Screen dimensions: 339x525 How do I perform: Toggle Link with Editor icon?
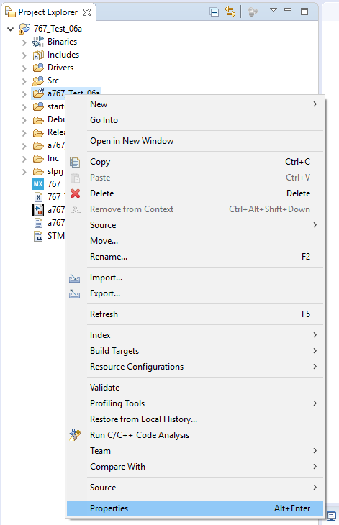[x=230, y=12]
